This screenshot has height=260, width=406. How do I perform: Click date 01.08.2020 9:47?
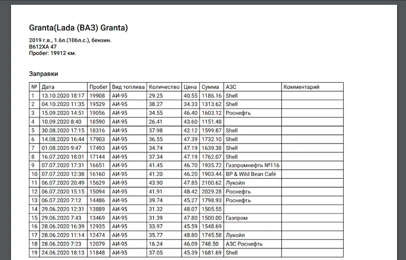point(61,148)
